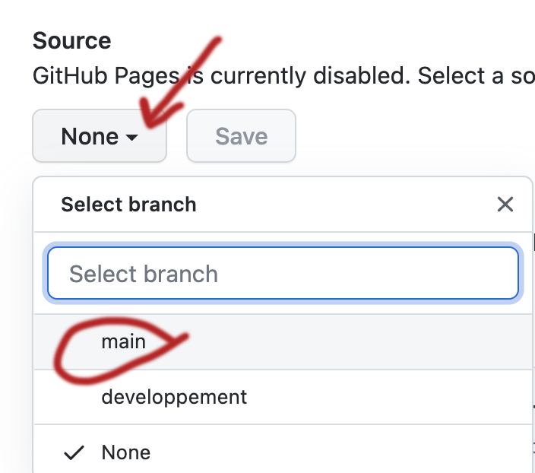Click the GitHub Pages disabled description text

pyautogui.click(x=281, y=76)
